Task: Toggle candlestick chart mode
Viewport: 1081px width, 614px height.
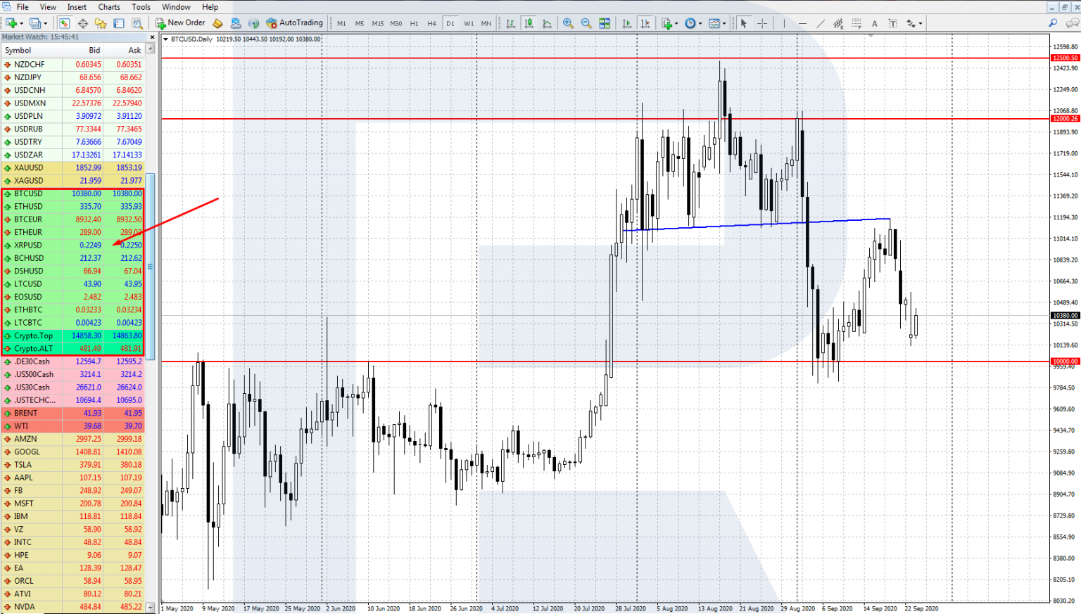Action: pos(529,23)
